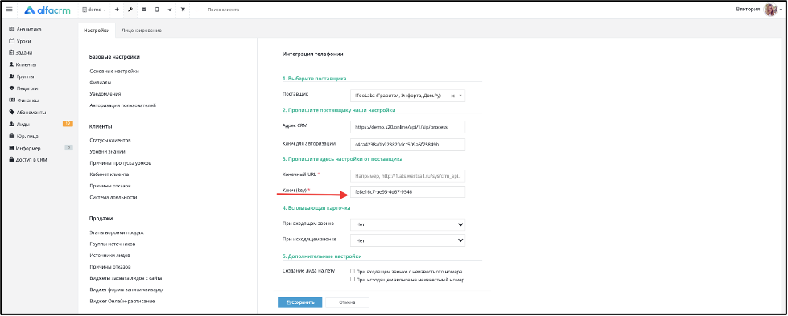Screen dimensions: 788x316
Task: Open Причины пропуска уроков link
Action: (x=121, y=163)
